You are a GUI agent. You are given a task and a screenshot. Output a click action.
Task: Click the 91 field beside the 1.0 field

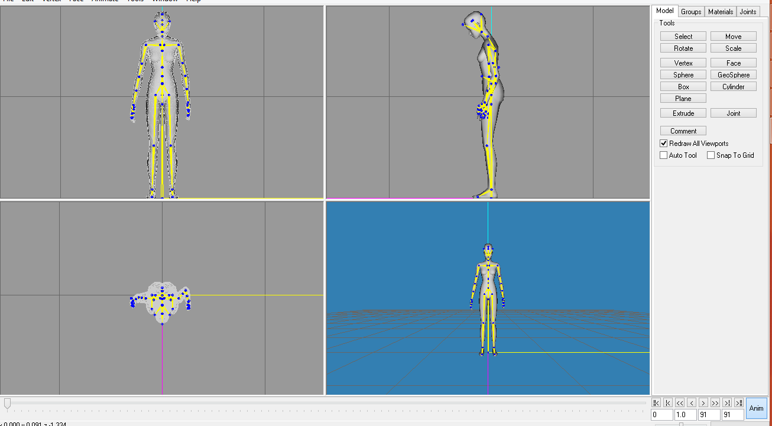click(x=709, y=415)
